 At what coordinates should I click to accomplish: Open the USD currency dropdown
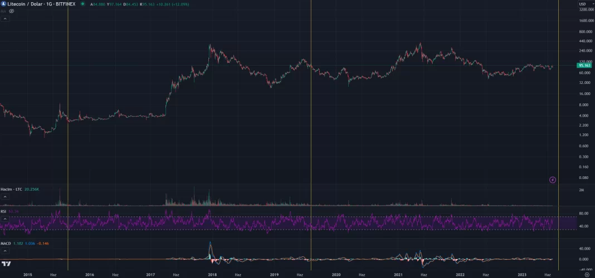(x=583, y=3)
